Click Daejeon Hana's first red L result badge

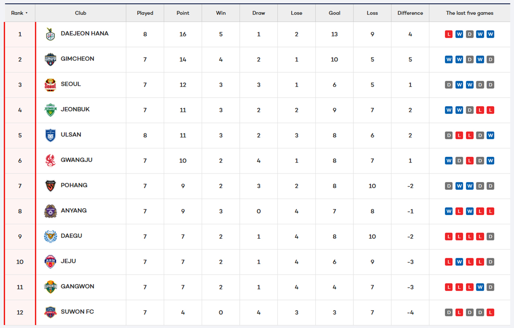[449, 34]
